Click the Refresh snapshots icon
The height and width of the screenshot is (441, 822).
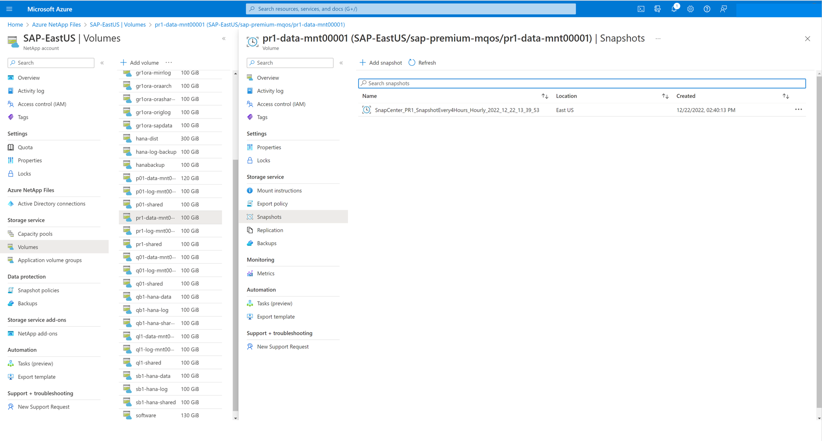pyautogui.click(x=412, y=62)
